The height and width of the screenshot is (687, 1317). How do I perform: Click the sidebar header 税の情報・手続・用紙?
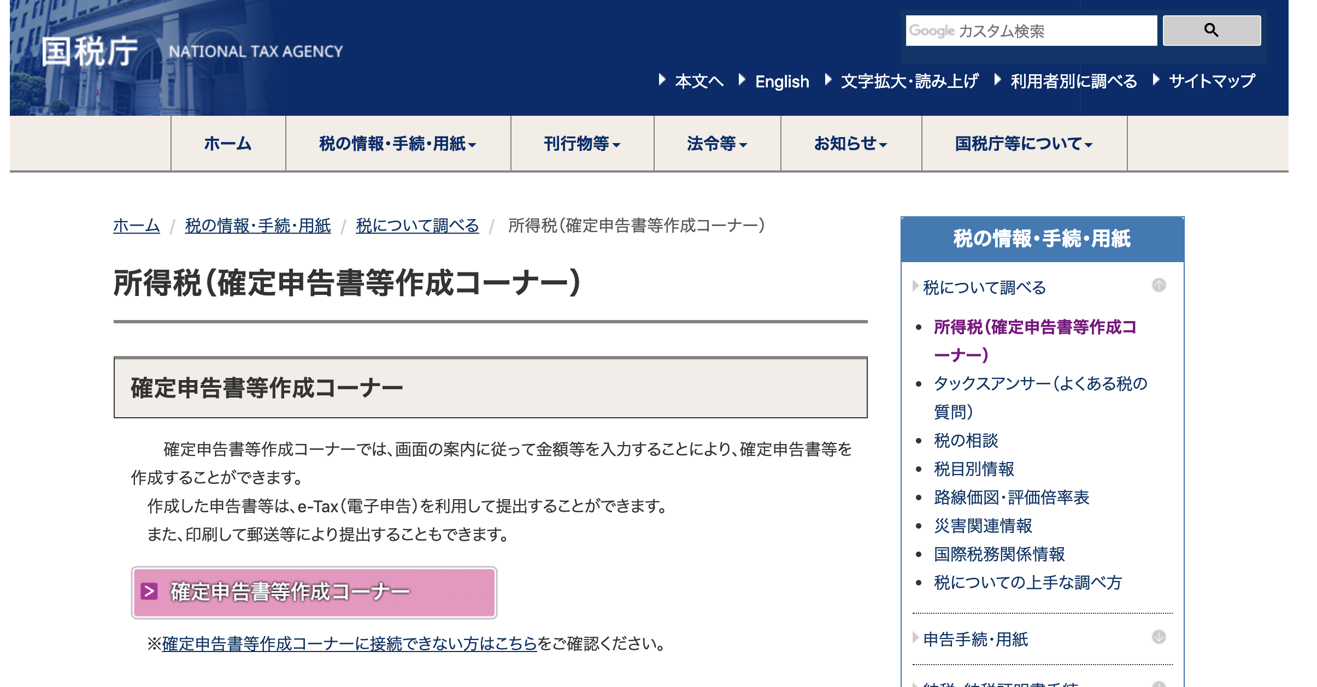click(x=1042, y=239)
